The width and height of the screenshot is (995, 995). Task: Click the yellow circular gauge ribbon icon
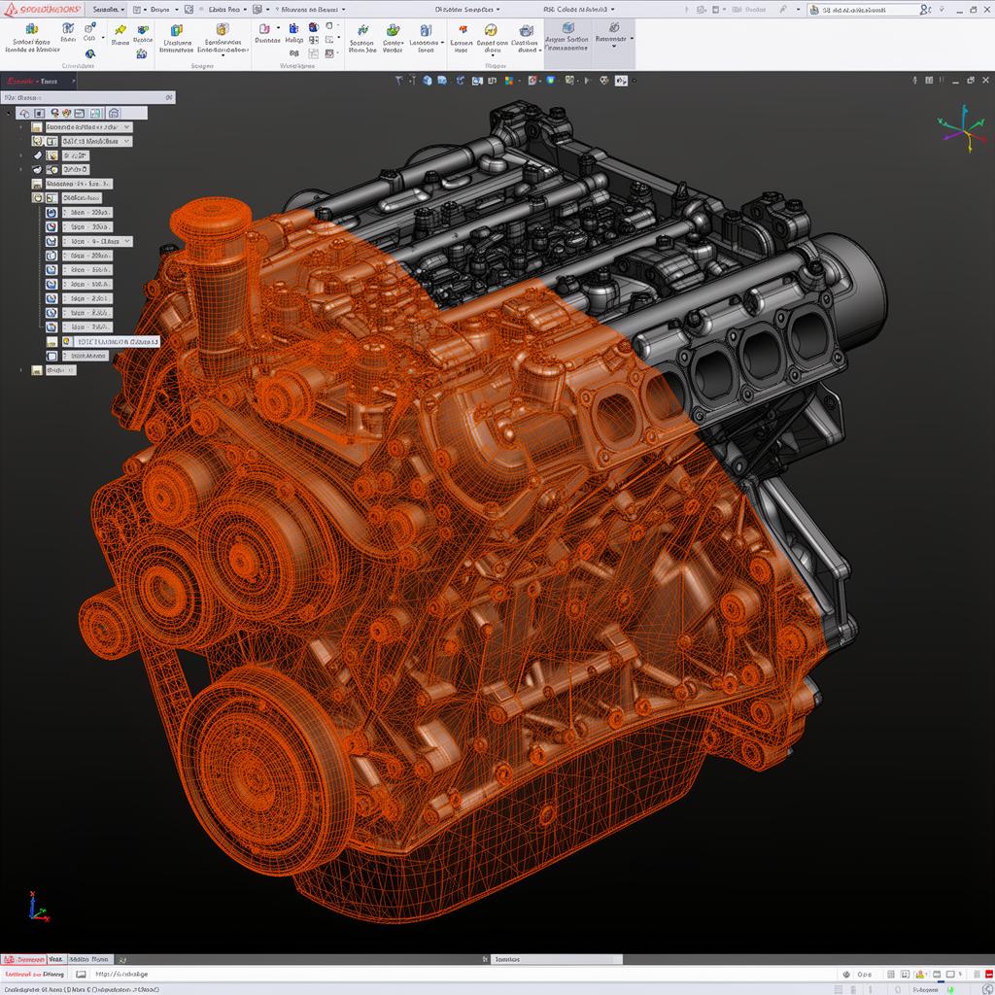click(x=491, y=30)
